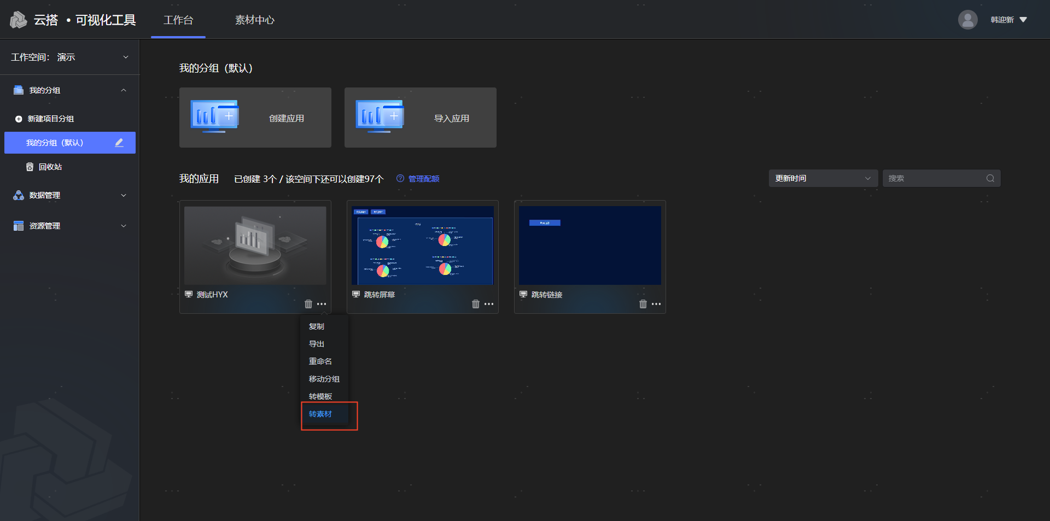Select 重命名 in the context menu
1050x521 pixels.
click(x=320, y=361)
